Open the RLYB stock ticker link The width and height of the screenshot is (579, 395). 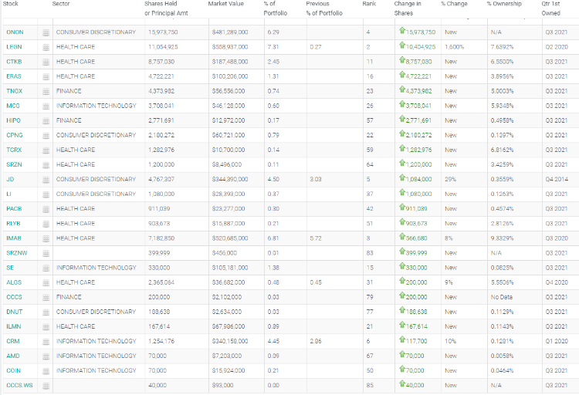click(x=13, y=223)
